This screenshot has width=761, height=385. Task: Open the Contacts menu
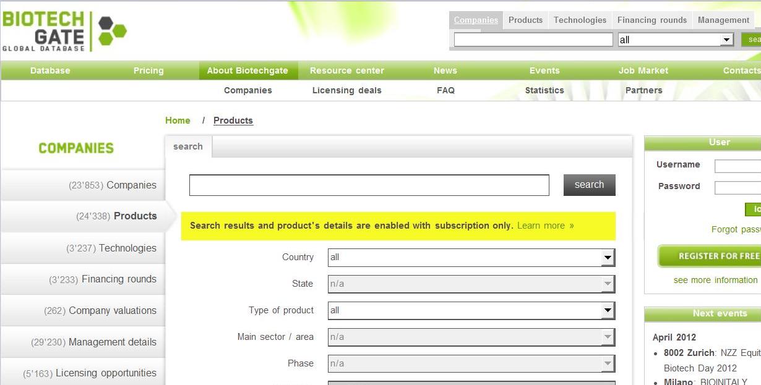pos(741,70)
